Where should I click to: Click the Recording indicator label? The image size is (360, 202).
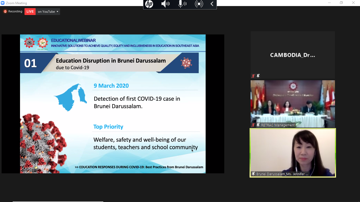[x=13, y=12]
